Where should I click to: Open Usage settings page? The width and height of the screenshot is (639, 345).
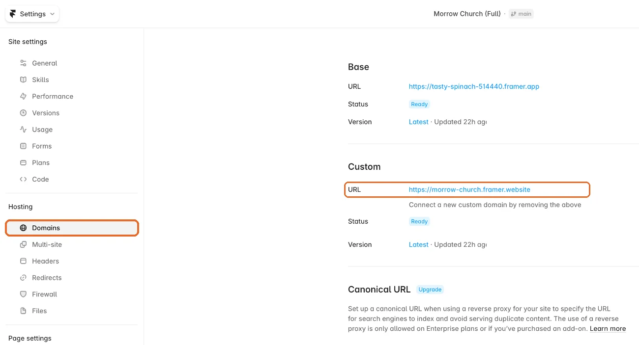pos(72,130)
